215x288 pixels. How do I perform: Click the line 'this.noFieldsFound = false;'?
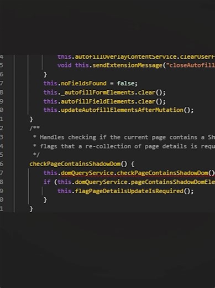click(91, 84)
